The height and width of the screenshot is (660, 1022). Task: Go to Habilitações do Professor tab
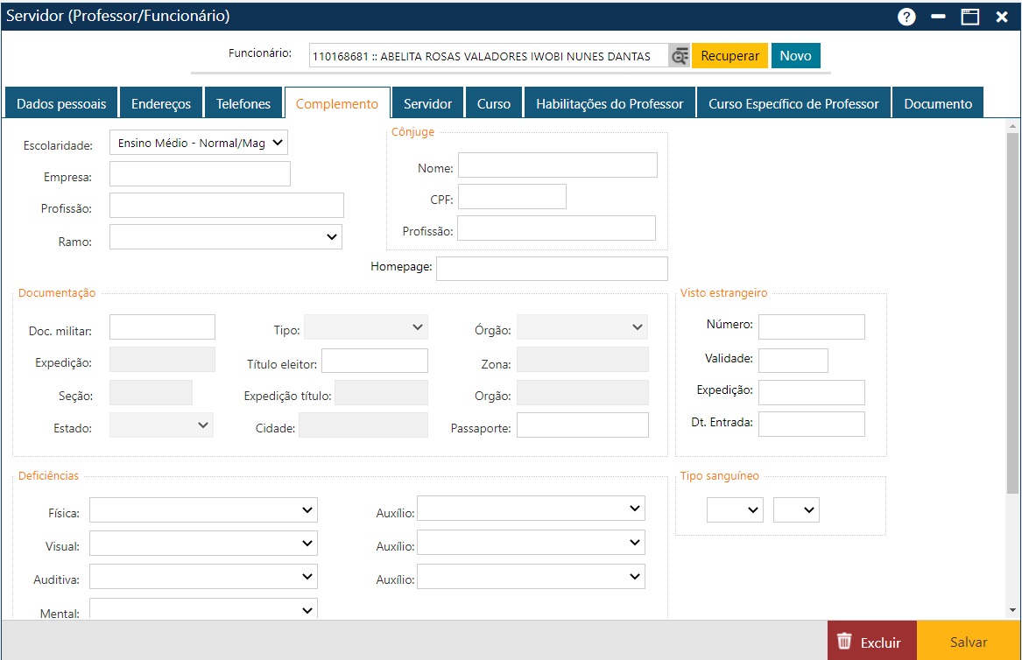tap(610, 103)
